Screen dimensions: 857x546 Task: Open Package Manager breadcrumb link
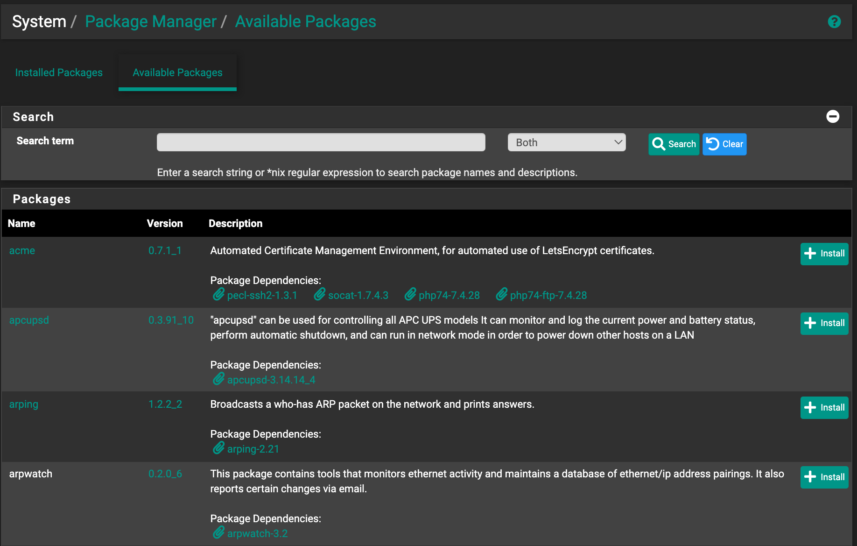tap(150, 21)
